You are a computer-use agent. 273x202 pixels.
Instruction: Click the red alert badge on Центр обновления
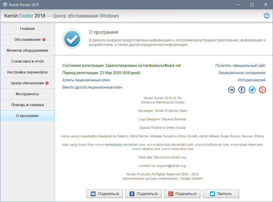(47, 83)
